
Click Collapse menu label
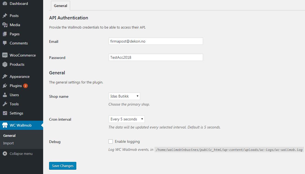pyautogui.click(x=21, y=154)
